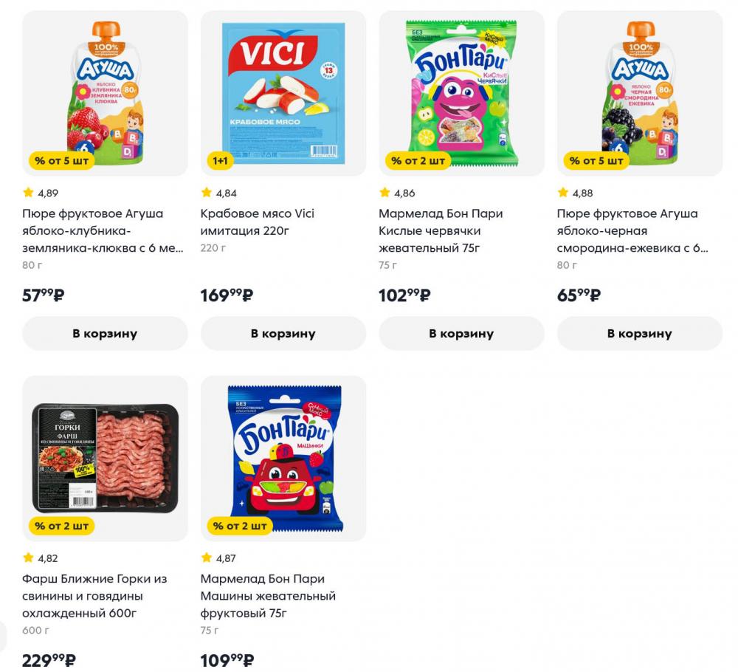Viewport: 738px width, 672px height.
Task: Click '% от 2 шт' badge on sour worms
Action: tap(418, 160)
